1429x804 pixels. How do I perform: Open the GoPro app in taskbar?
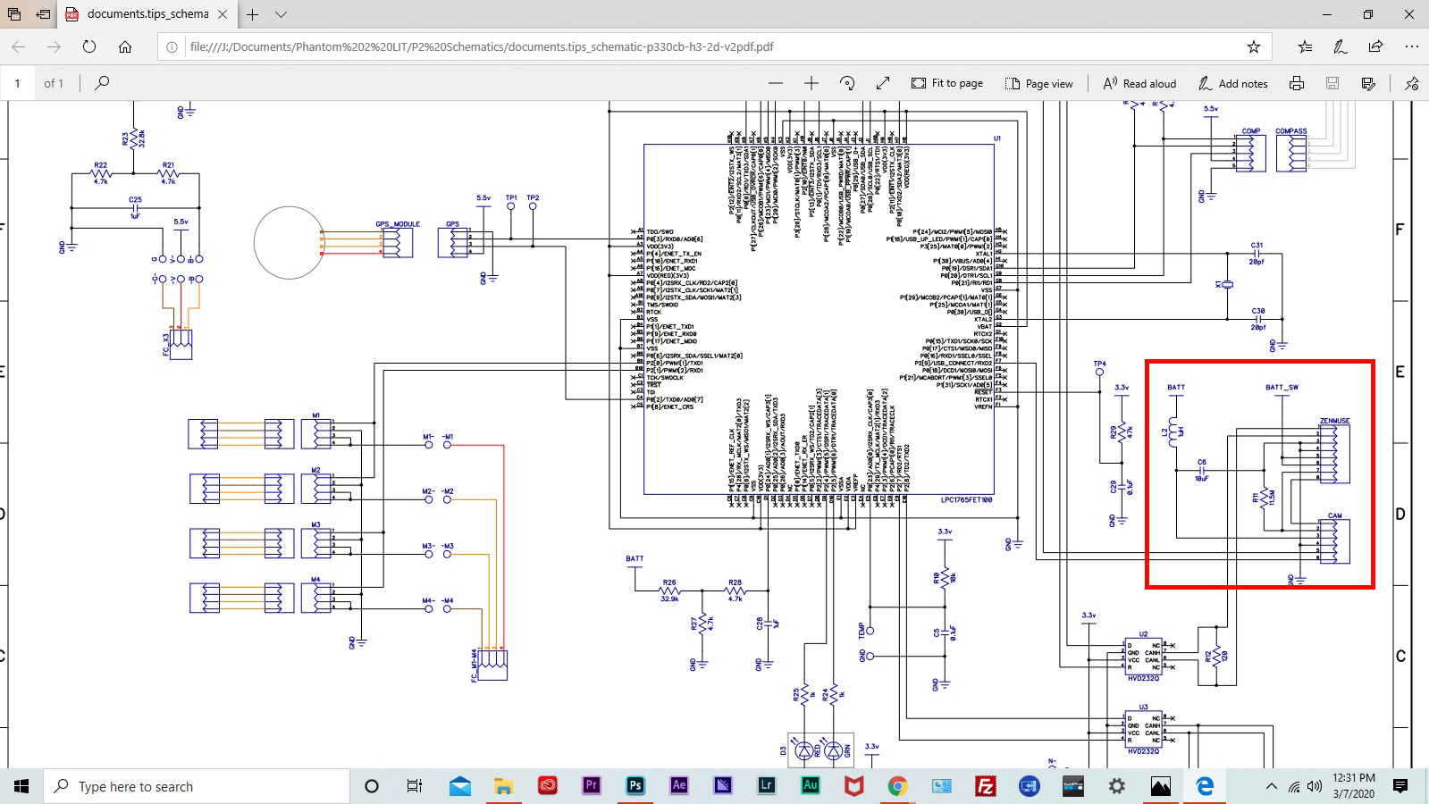[1073, 786]
